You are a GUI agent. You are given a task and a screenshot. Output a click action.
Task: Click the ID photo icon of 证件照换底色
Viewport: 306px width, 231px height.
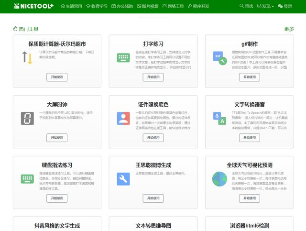tap(123, 118)
